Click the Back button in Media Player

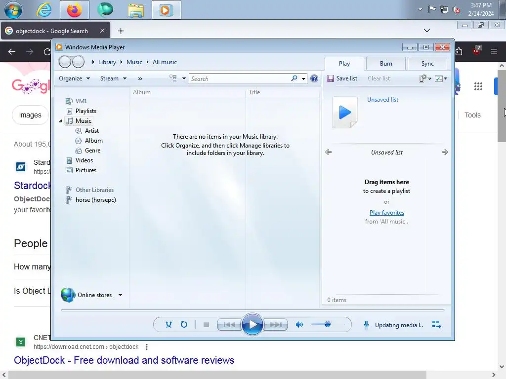pyautogui.click(x=65, y=62)
